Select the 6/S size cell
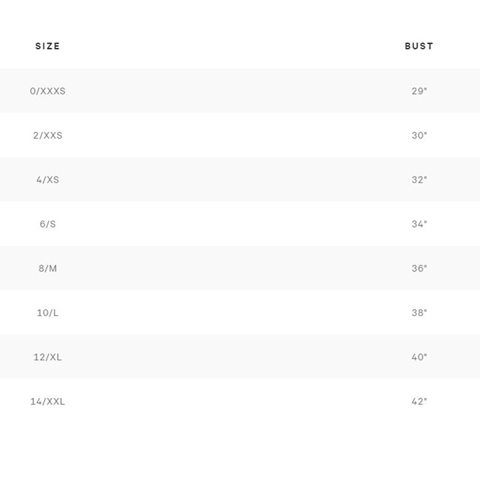The height and width of the screenshot is (480, 480). tap(47, 224)
